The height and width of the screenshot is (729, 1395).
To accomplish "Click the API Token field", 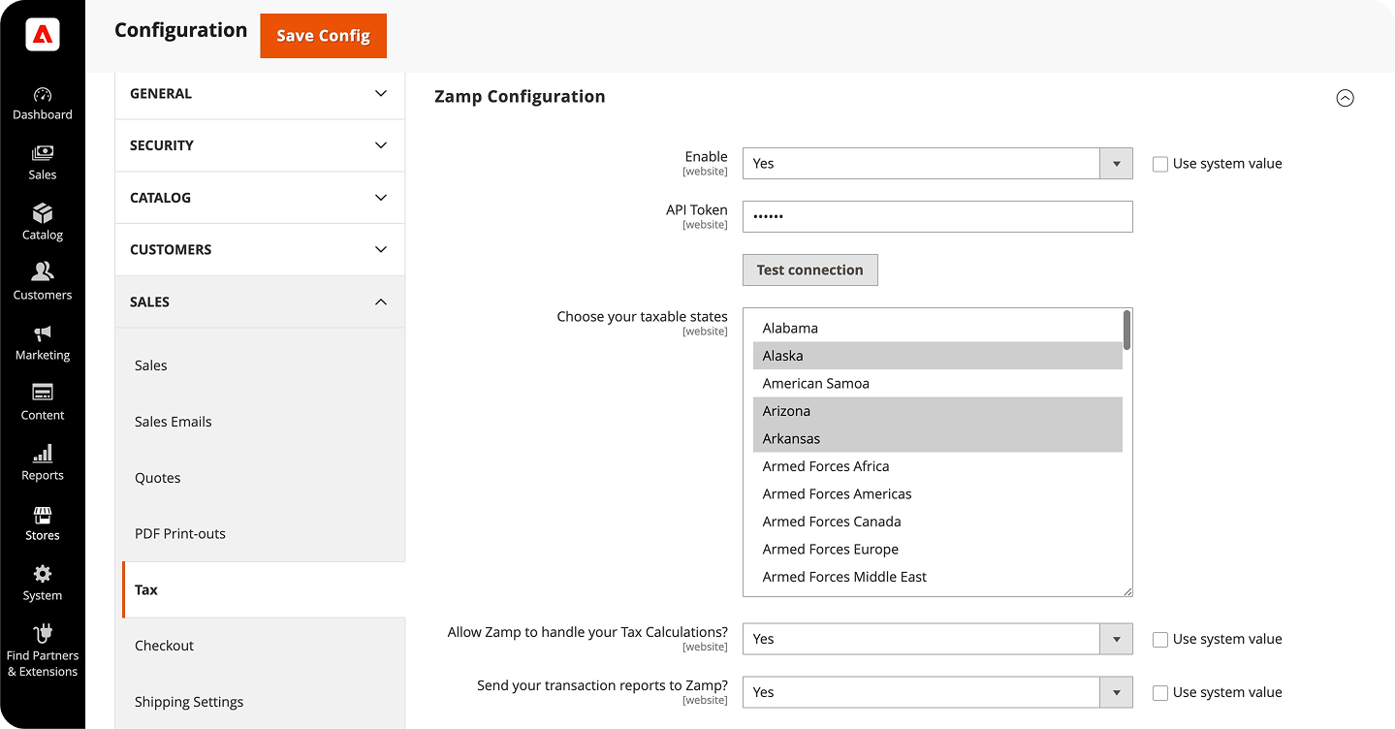I will click(x=937, y=217).
